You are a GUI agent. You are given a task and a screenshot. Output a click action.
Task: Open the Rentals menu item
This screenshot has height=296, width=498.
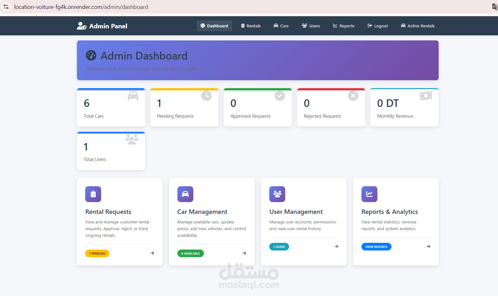251,26
